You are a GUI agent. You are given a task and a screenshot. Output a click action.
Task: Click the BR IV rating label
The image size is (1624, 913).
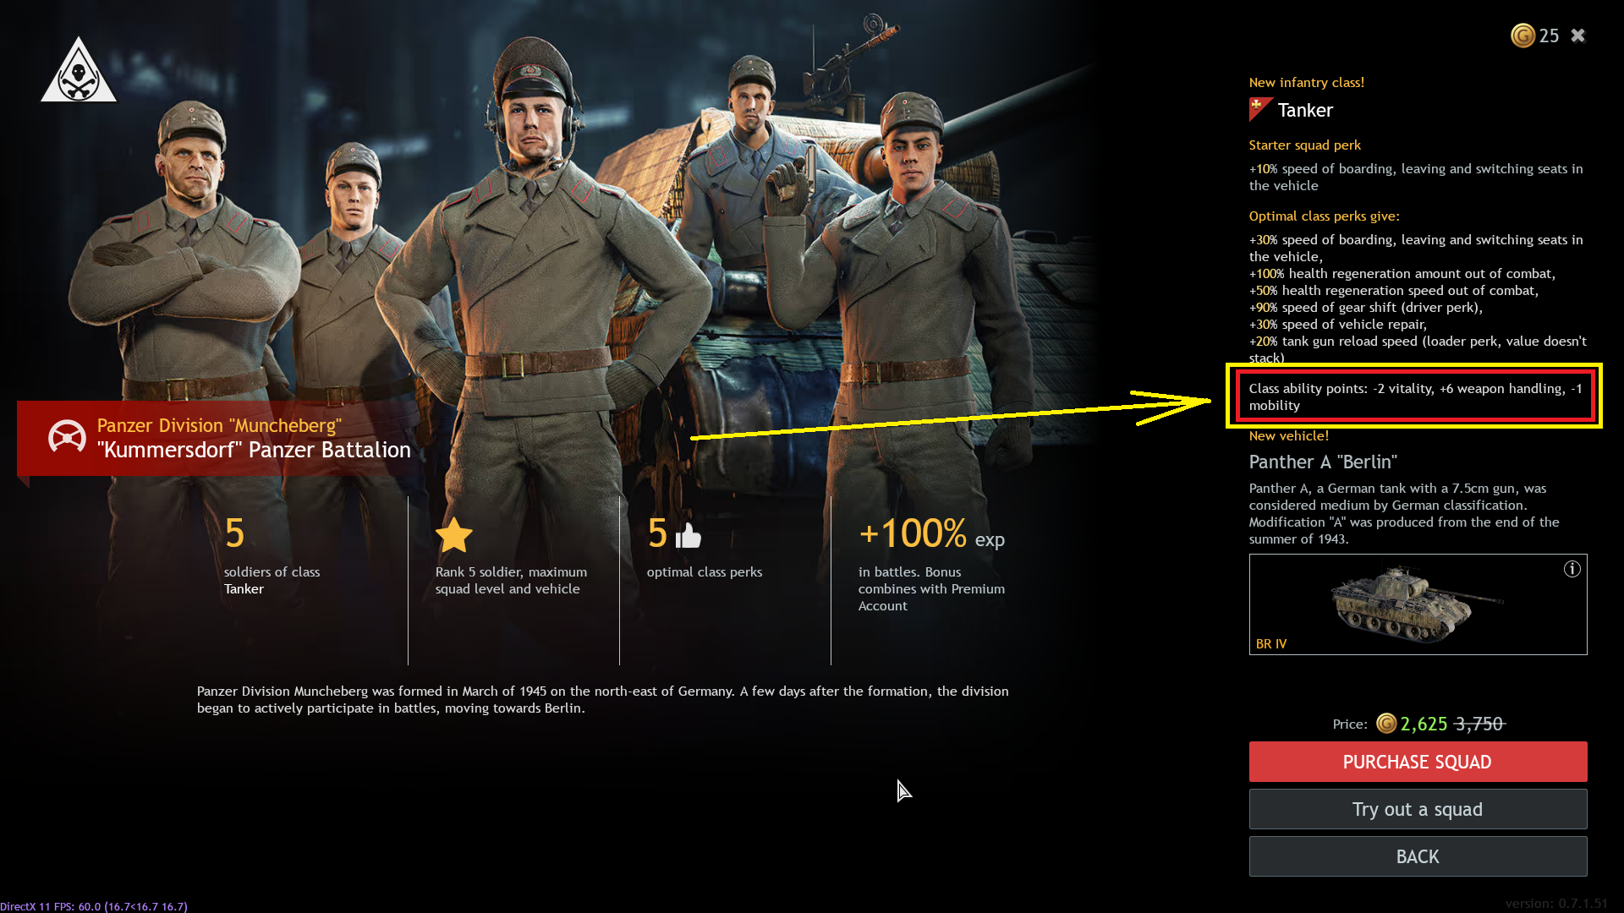(x=1271, y=644)
